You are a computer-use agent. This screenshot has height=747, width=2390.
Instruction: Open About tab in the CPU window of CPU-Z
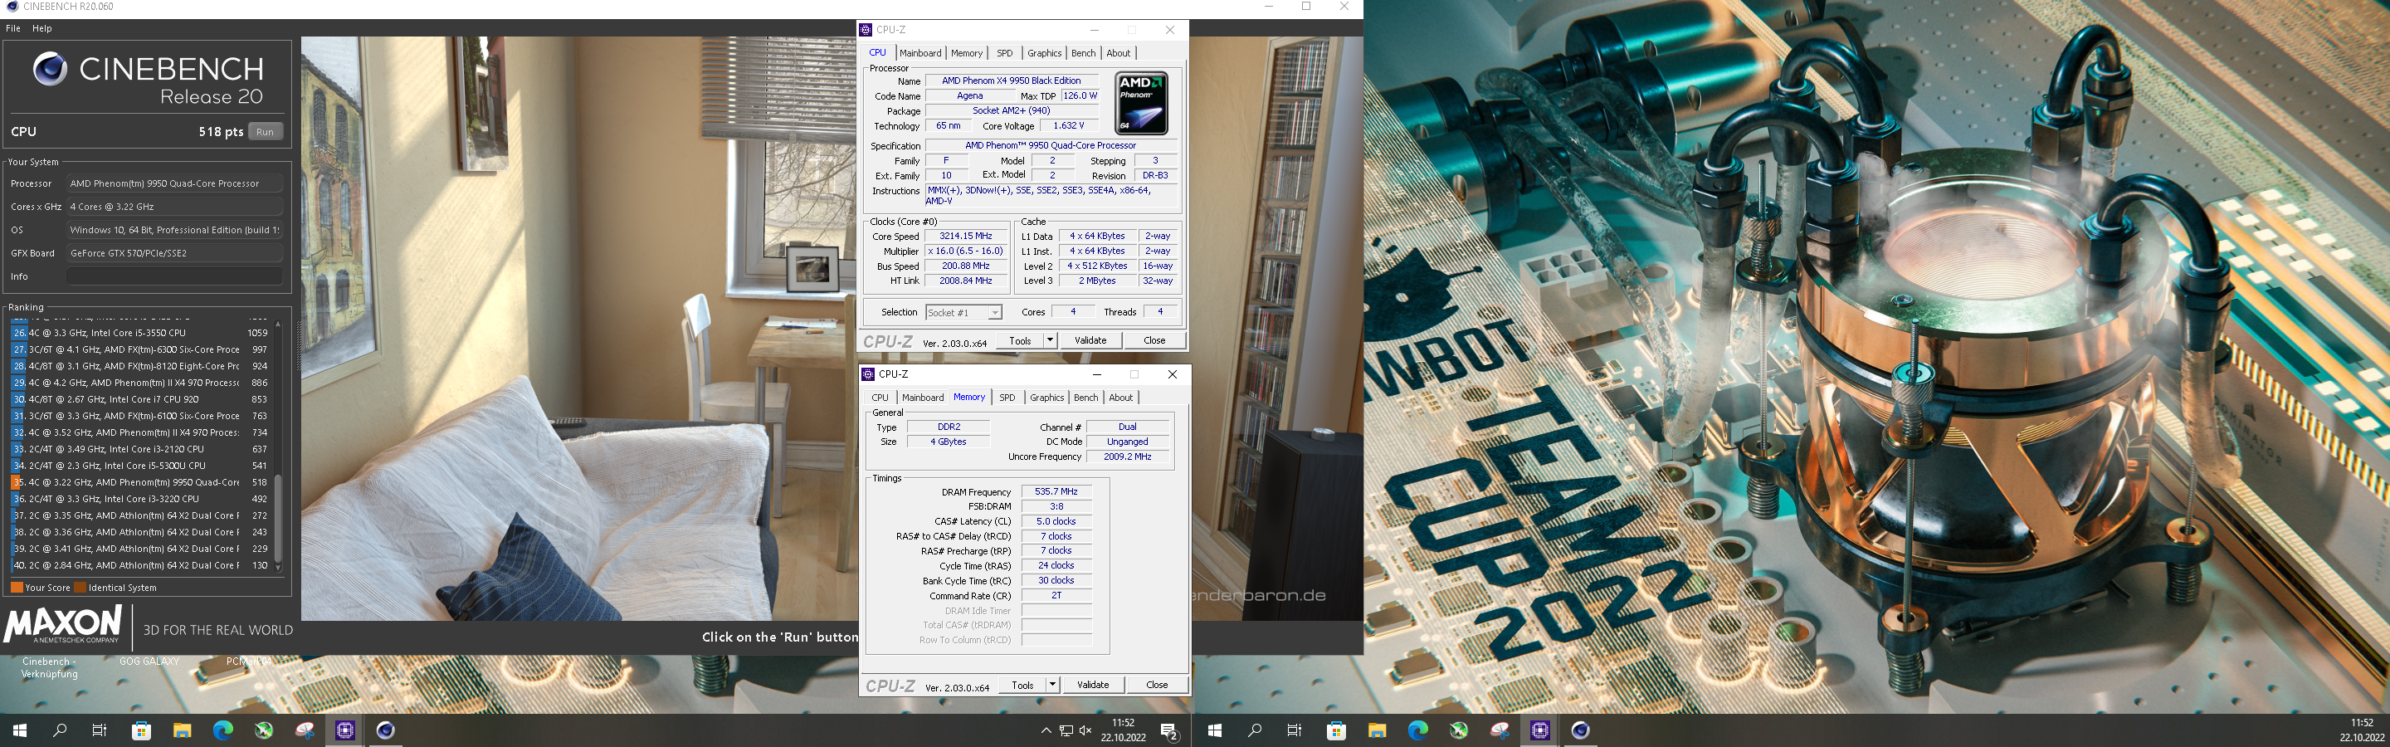(x=1118, y=53)
